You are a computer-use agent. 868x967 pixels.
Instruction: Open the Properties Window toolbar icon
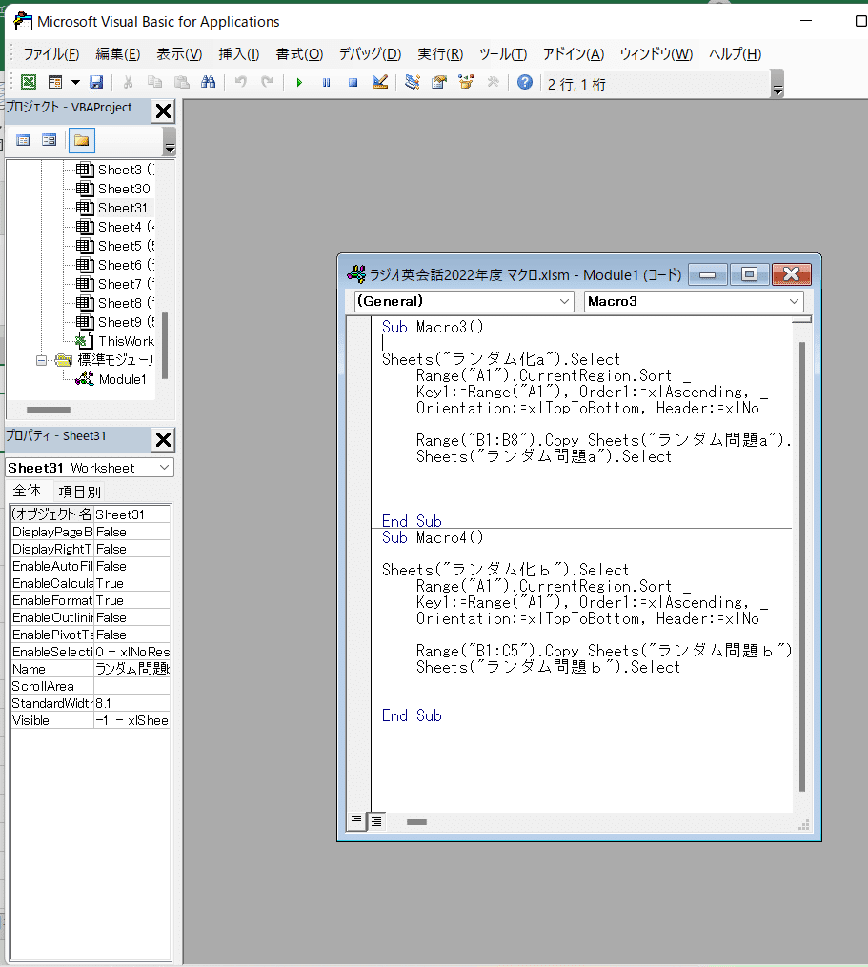[x=439, y=82]
